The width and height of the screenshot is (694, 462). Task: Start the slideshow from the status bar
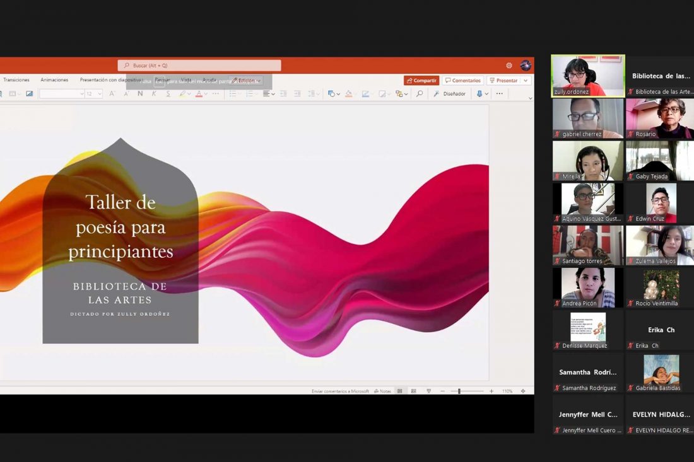[x=428, y=391]
